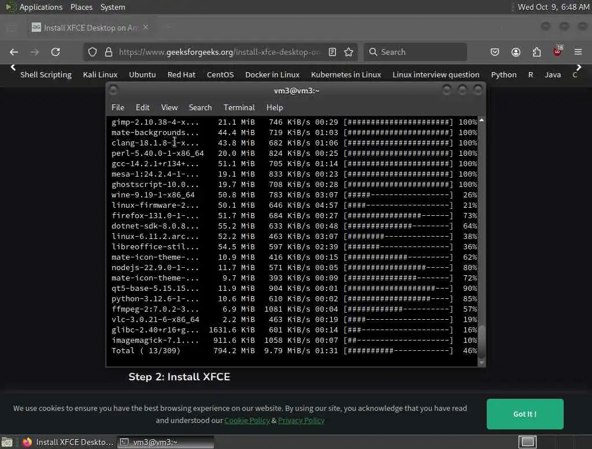Open the Applications menu in top panel
Viewport: 592px width, 449px height.
point(41,7)
